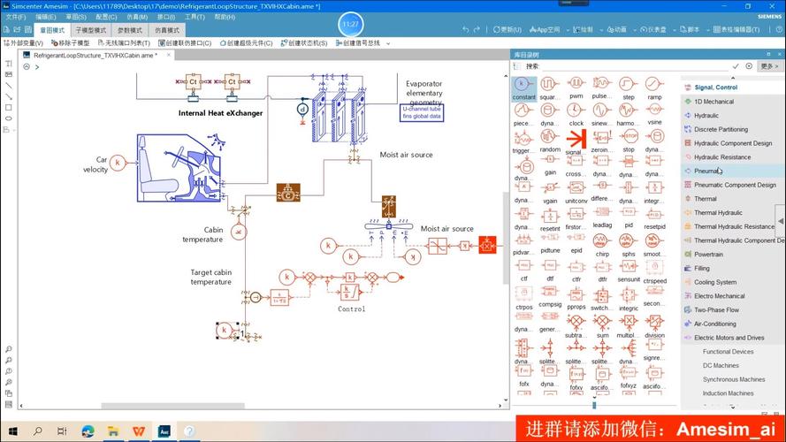
Task: Select the red moist air source block
Action: tap(487, 245)
